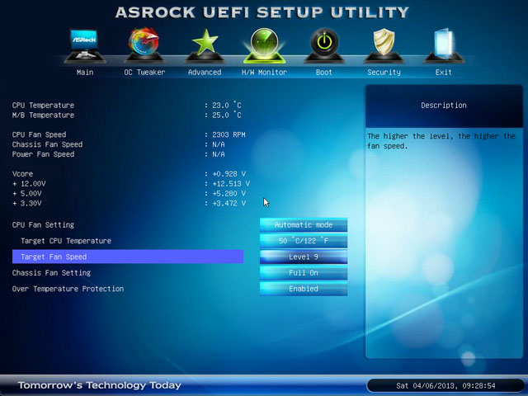This screenshot has height=396, width=528.
Task: Click the 25.0 °C motherboard temperature value
Action: point(227,115)
